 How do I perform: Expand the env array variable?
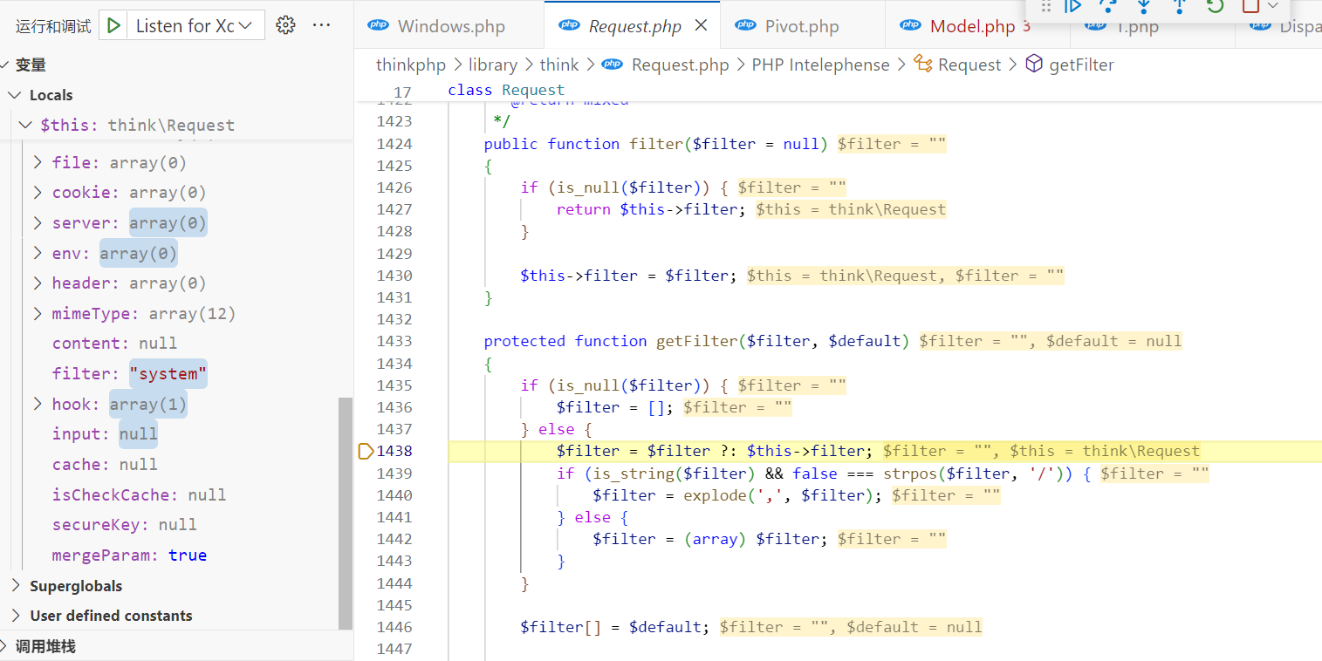pos(38,253)
